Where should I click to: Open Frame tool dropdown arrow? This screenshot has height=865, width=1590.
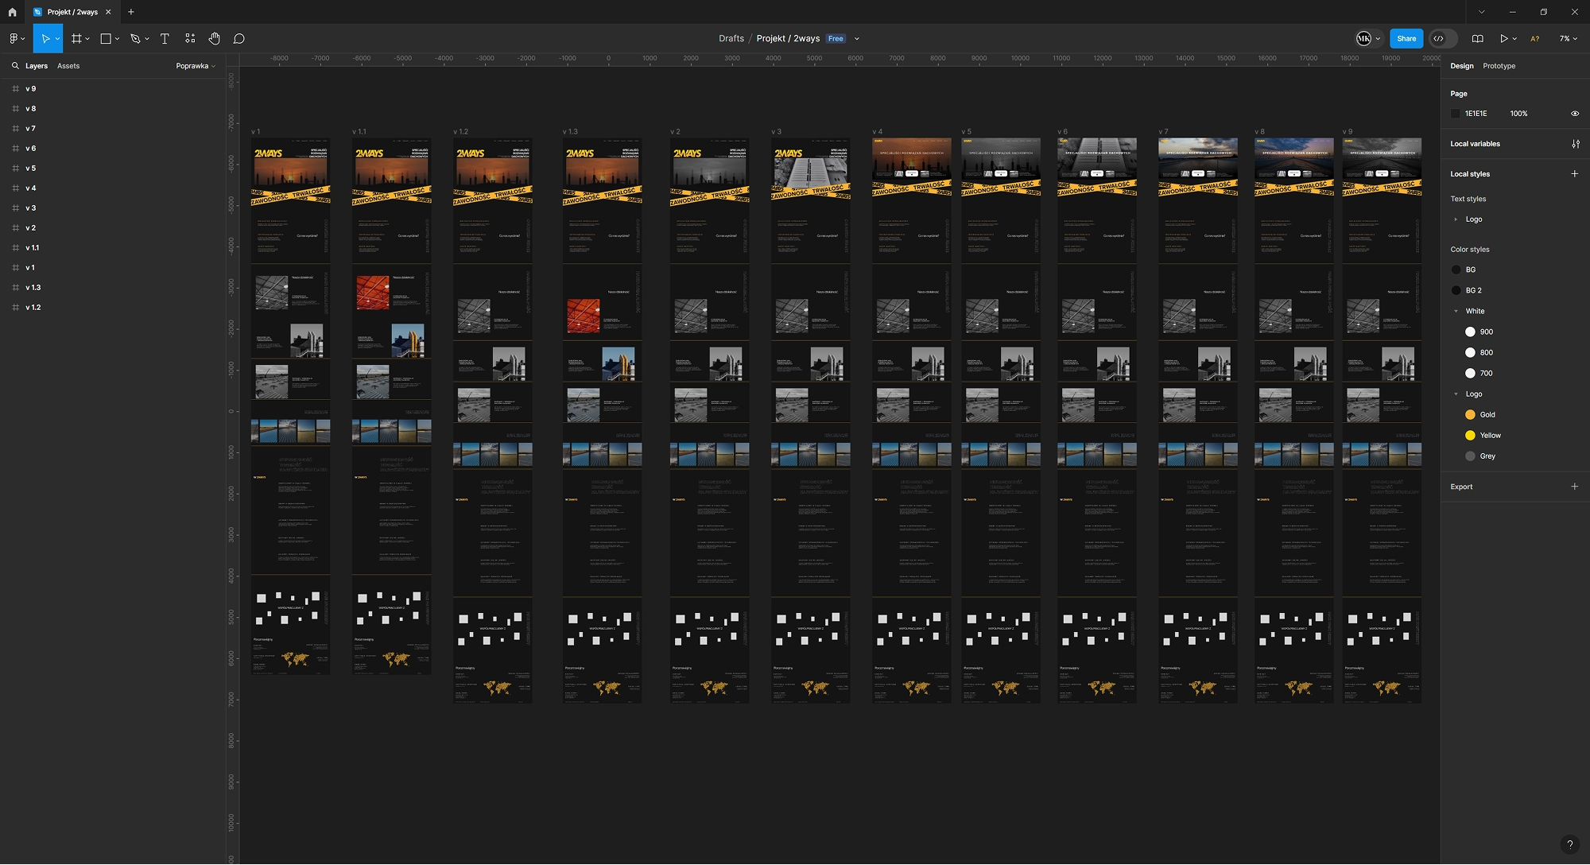pos(87,38)
